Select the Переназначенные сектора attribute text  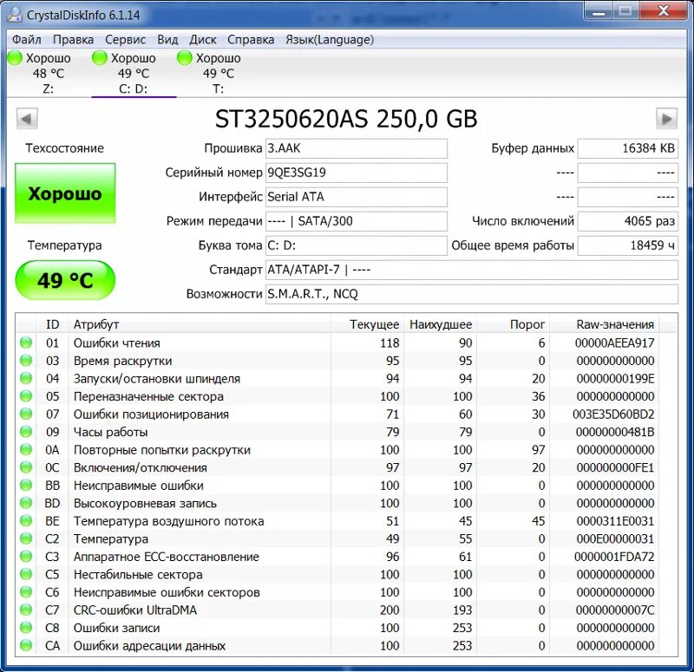(148, 396)
